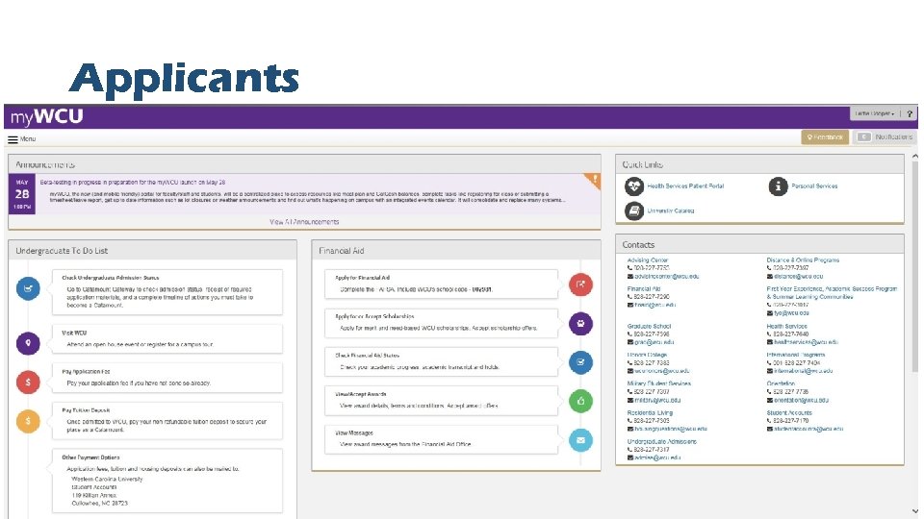This screenshot has width=924, height=519.
Task: Click Distance & Online Programs contact link
Action: tap(803, 260)
